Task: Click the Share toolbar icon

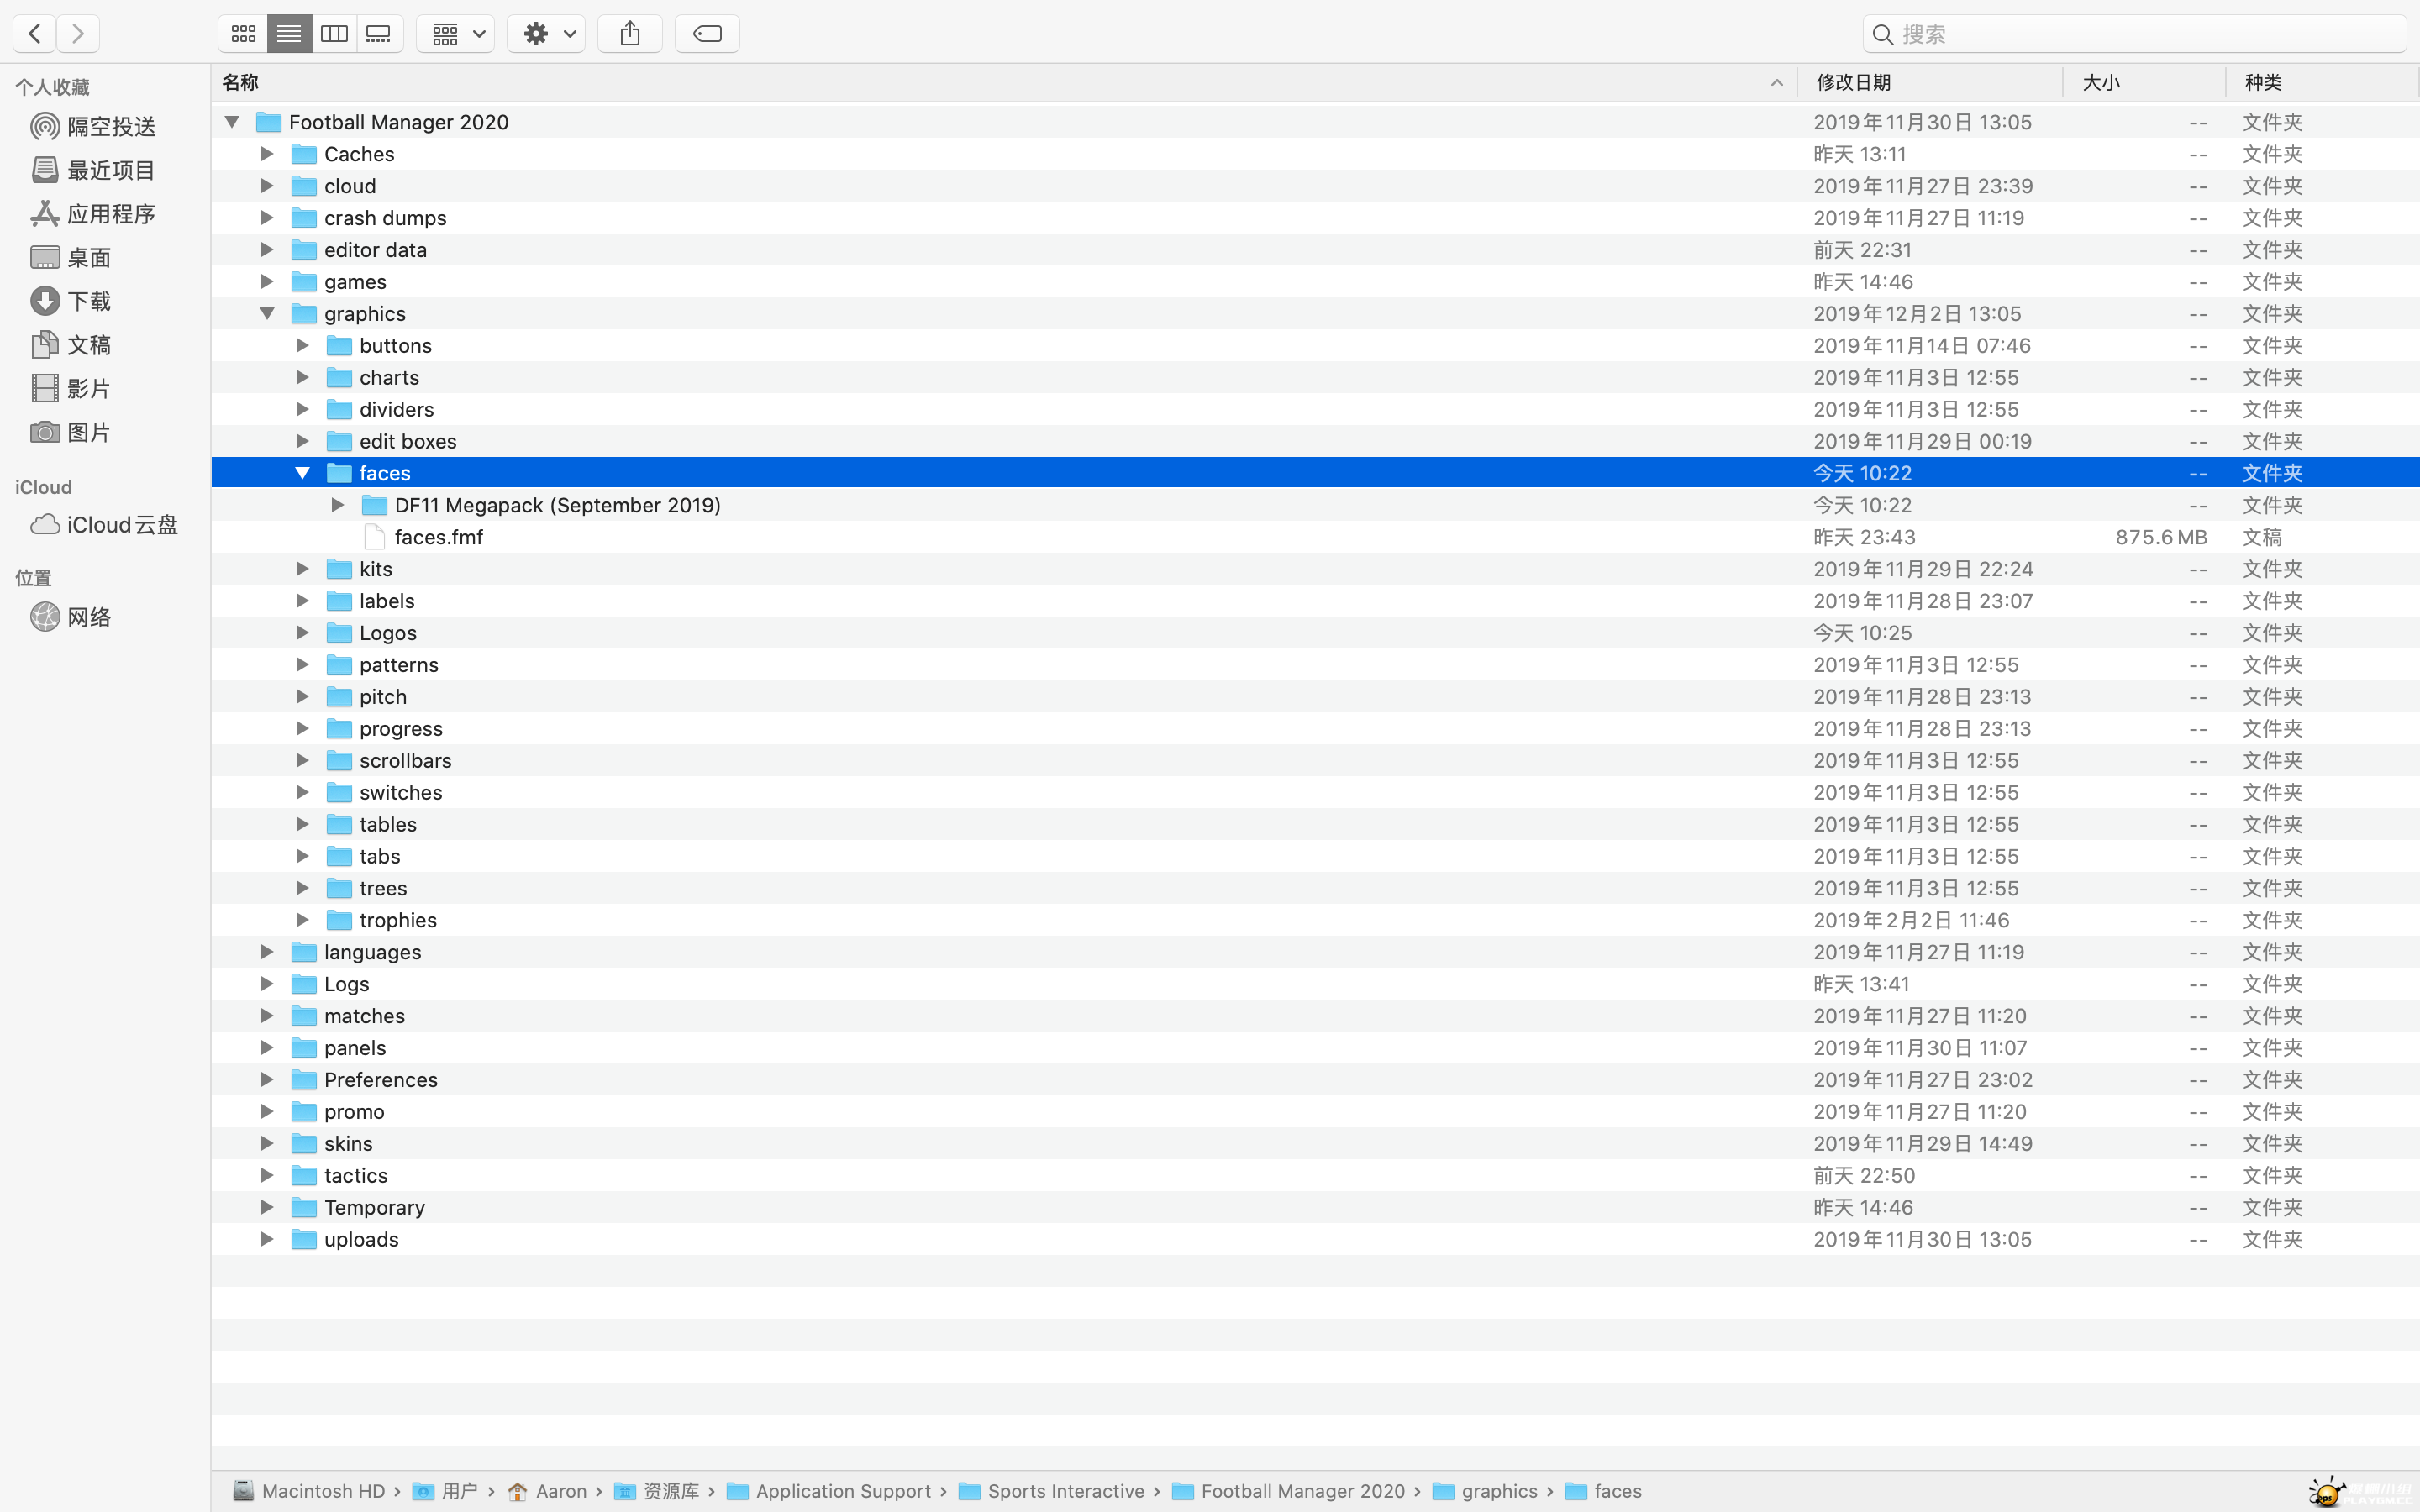Action: click(x=630, y=34)
